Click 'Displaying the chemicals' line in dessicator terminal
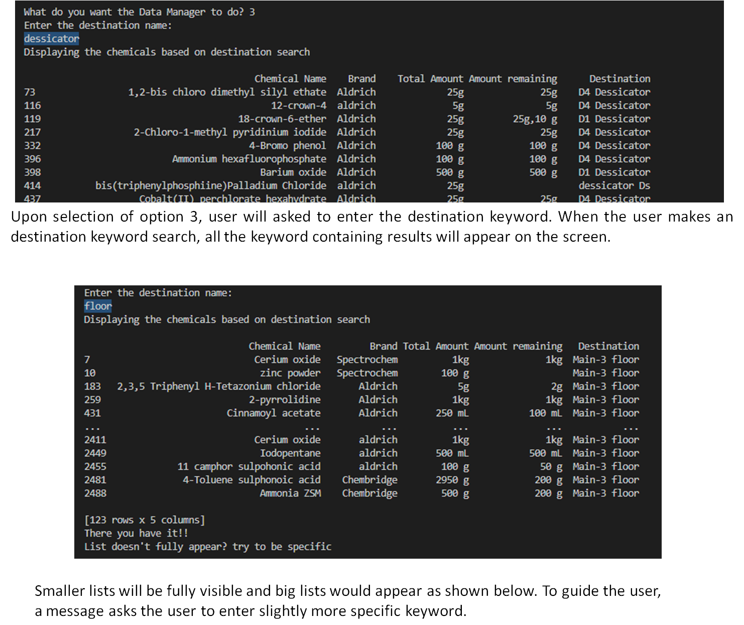This screenshot has width=744, height=625. point(167,52)
